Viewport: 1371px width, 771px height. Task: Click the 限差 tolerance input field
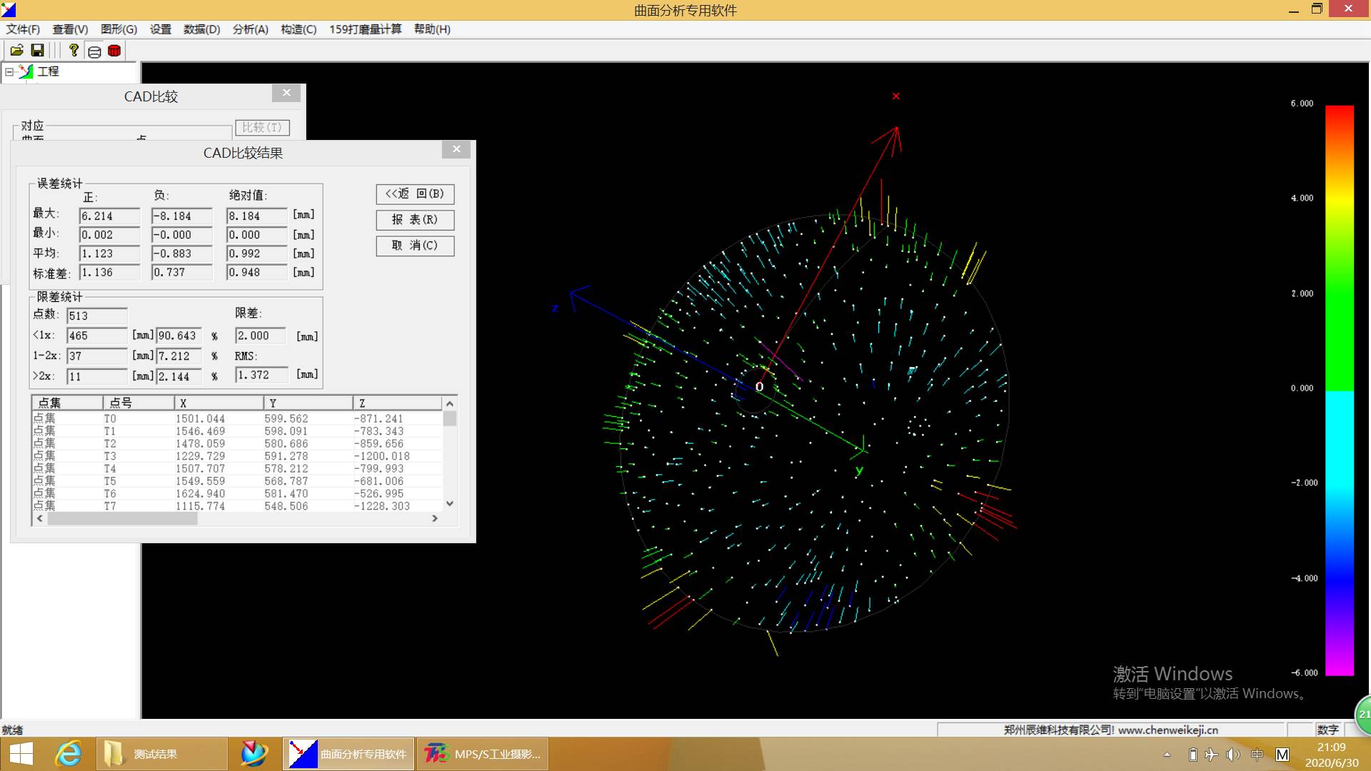click(x=260, y=336)
